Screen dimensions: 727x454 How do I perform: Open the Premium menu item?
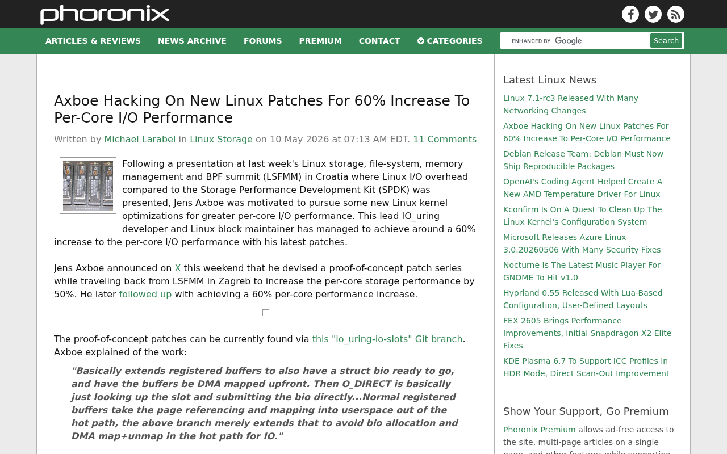(320, 41)
